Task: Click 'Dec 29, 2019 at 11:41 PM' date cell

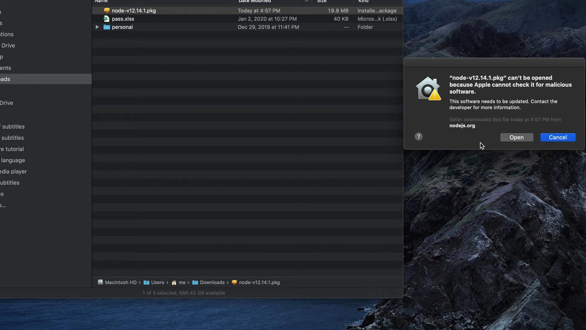Action: pos(268,27)
